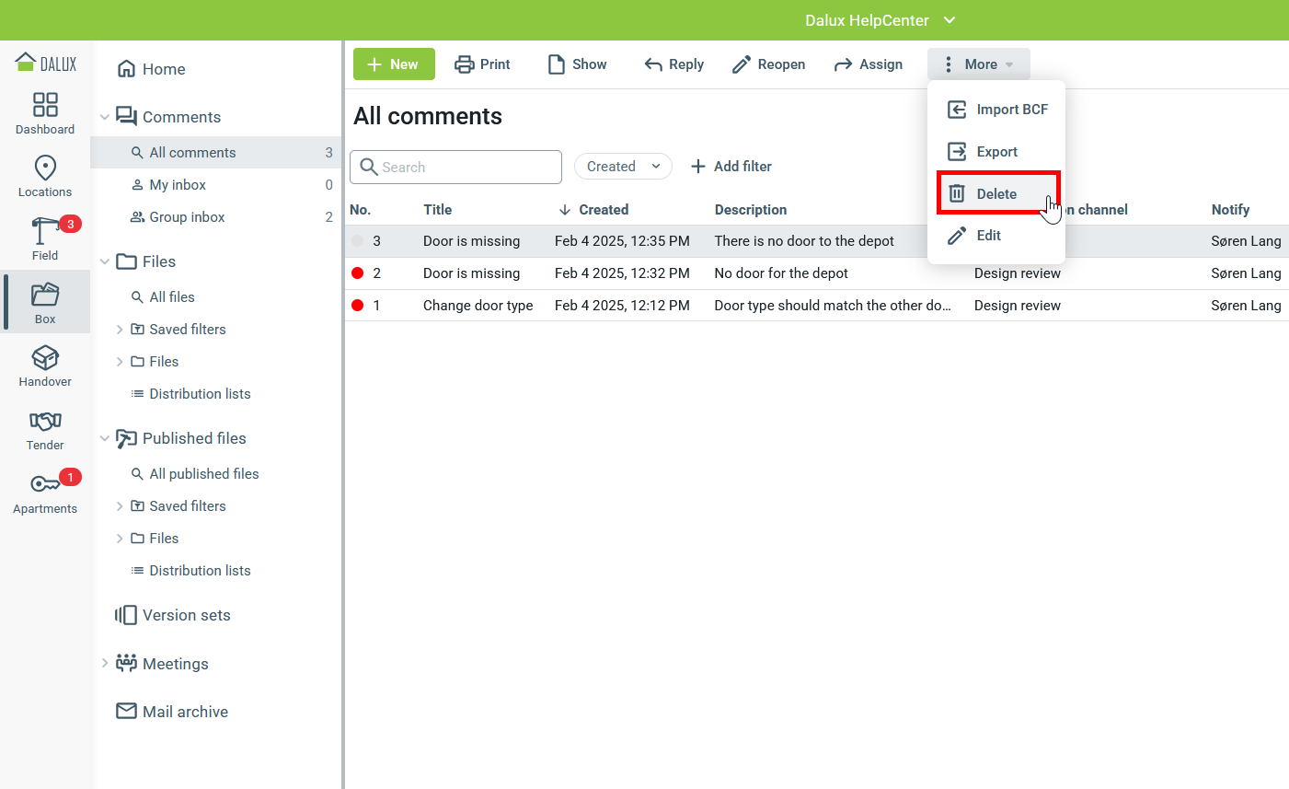Click the Print toolbar button
The image size is (1289, 789).
click(x=482, y=64)
